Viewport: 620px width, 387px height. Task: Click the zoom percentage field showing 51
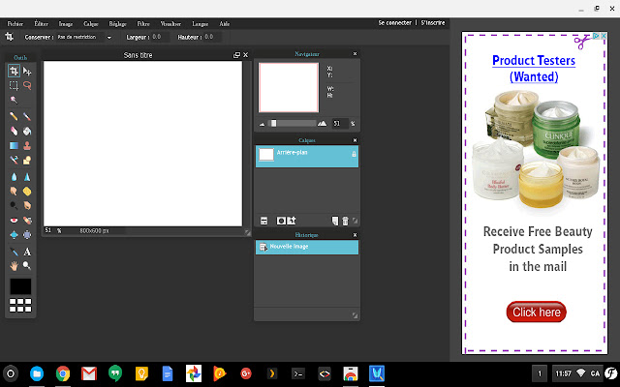(340, 124)
